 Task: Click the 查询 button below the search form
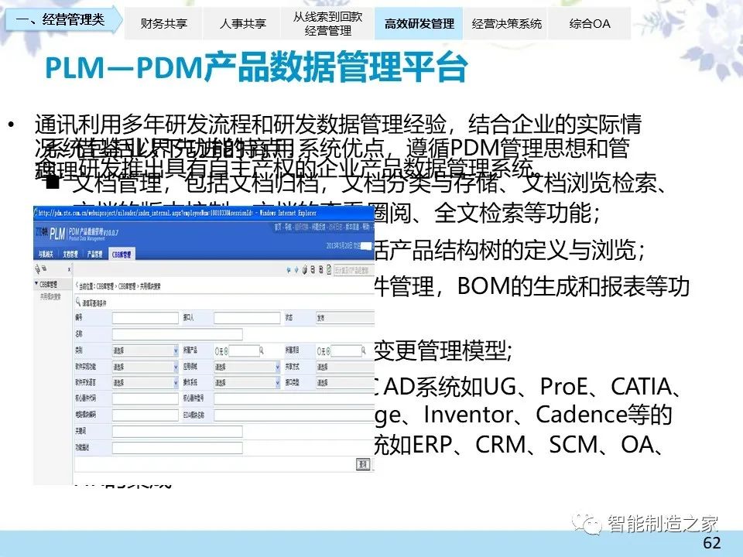coord(363,464)
